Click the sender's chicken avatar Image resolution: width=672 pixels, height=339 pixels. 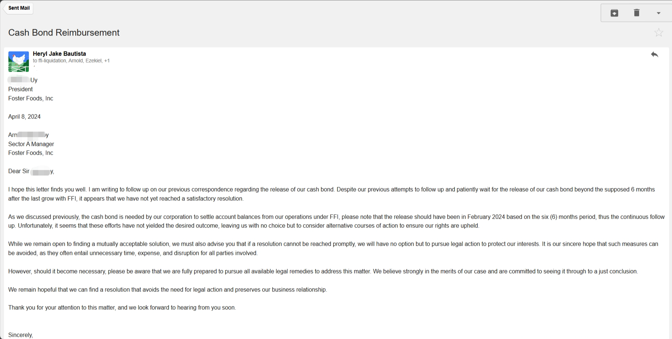[19, 61]
